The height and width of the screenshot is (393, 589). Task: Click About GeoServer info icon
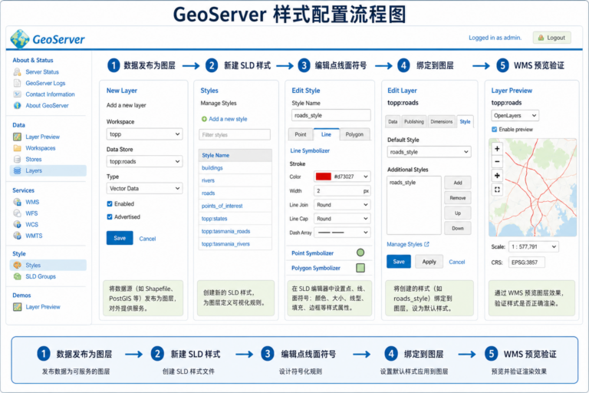tap(18, 106)
